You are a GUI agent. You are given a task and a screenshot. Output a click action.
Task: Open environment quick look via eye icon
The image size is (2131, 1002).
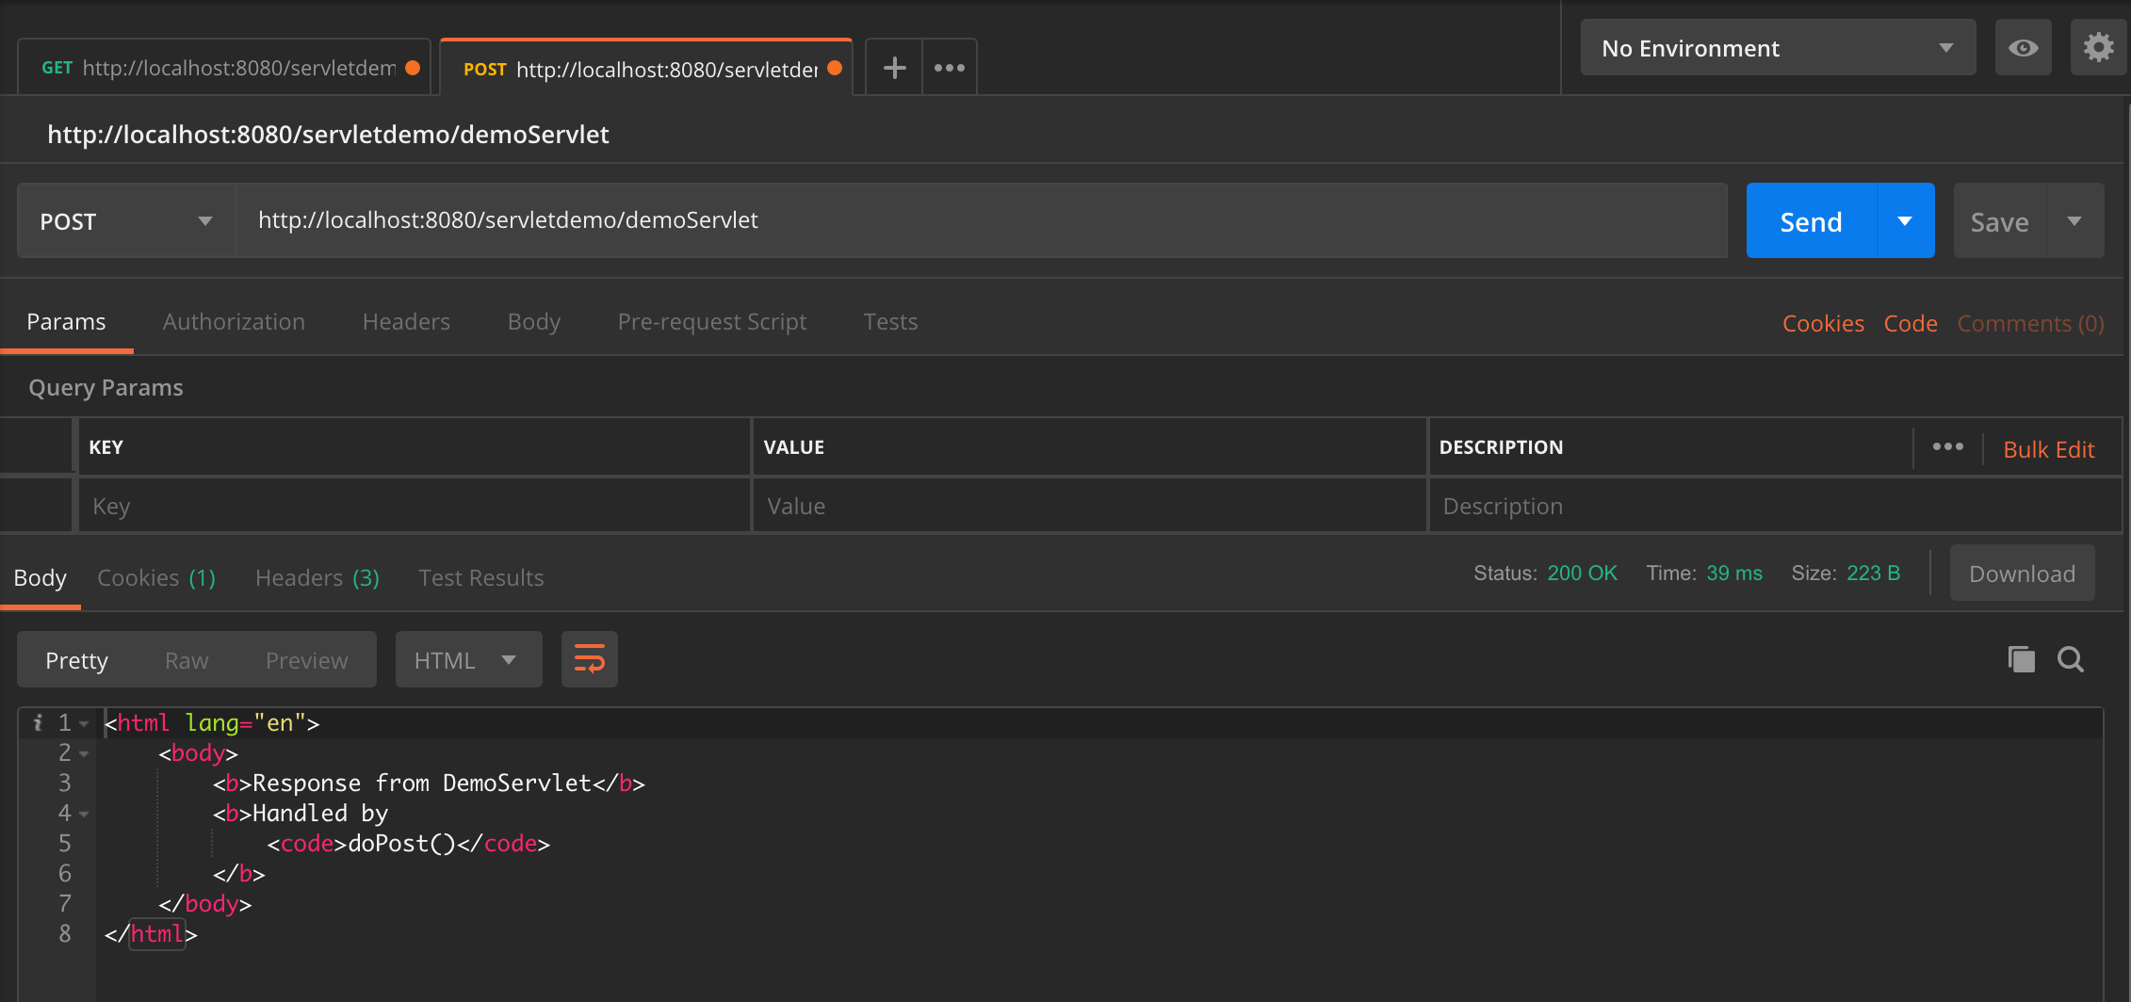[x=2022, y=47]
